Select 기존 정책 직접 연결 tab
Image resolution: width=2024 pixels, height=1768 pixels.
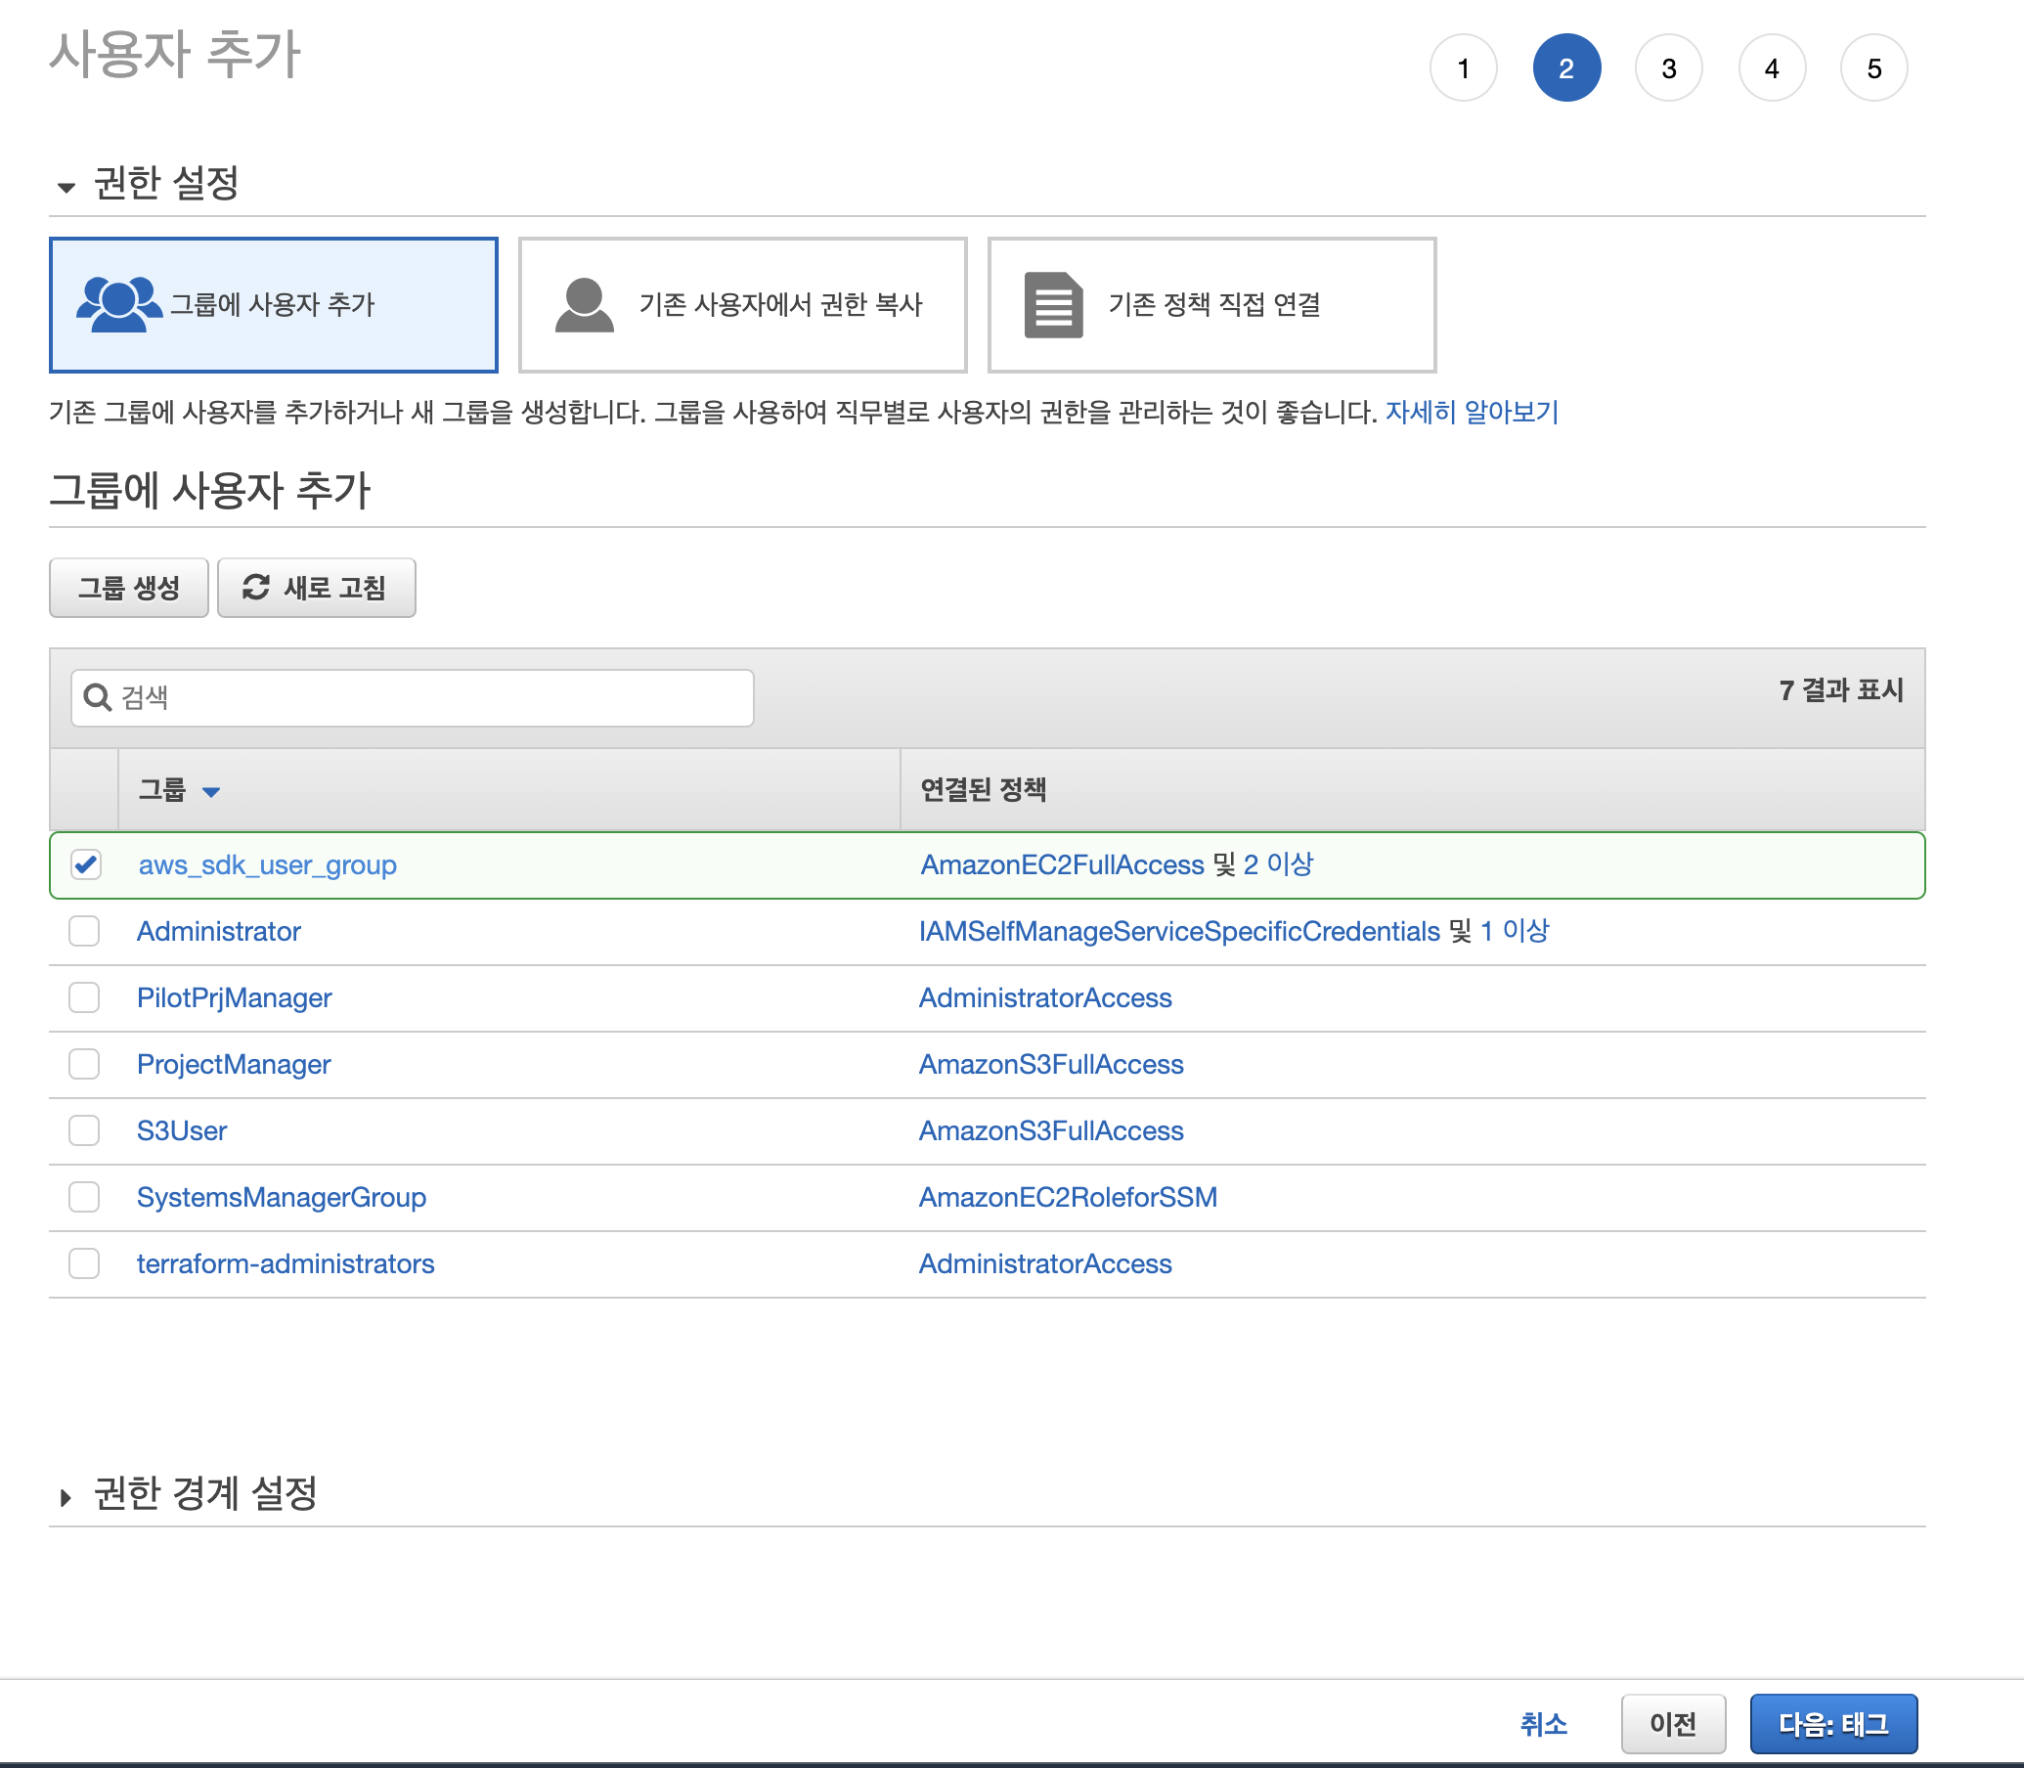[x=1211, y=304]
